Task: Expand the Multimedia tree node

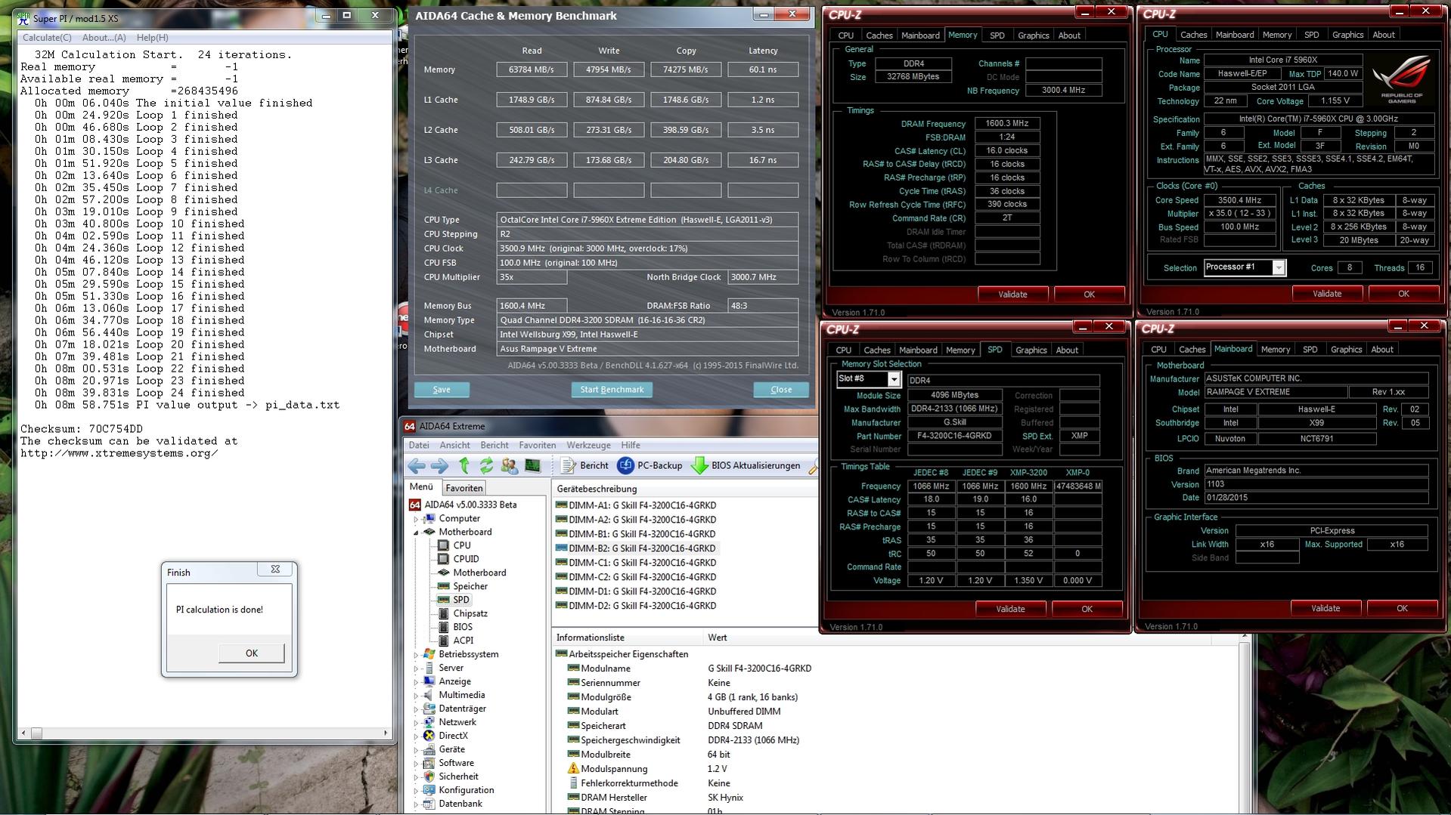Action: click(416, 696)
